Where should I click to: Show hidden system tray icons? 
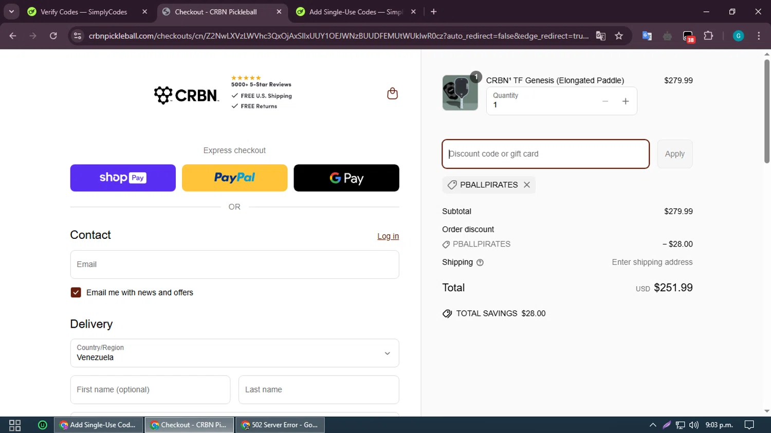653,425
